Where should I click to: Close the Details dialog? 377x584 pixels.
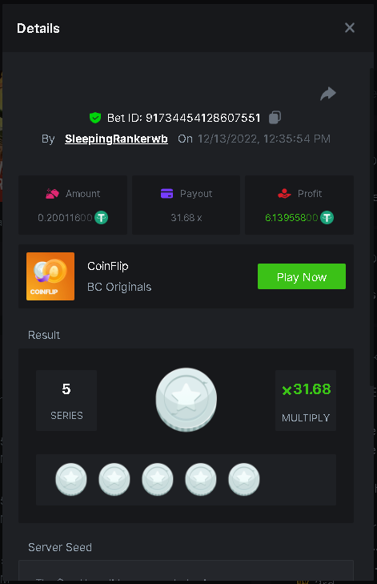pyautogui.click(x=350, y=27)
